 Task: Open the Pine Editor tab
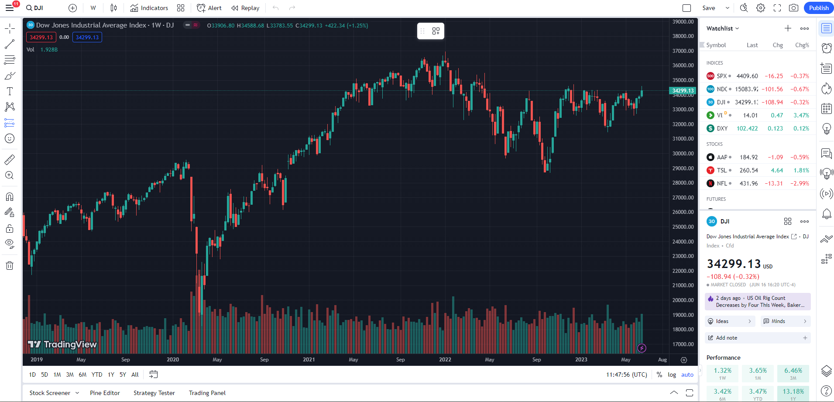coord(105,393)
